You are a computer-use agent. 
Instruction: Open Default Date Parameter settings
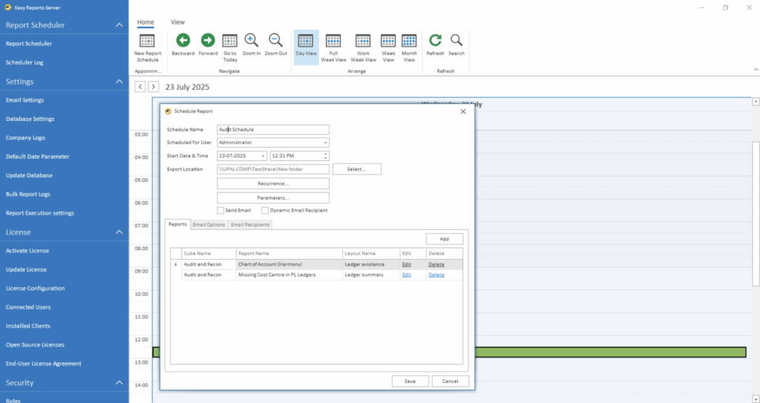(x=37, y=157)
